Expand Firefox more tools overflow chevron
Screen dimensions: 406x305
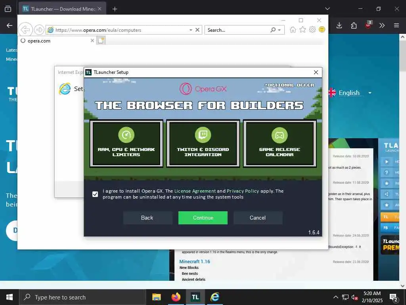tap(382, 25)
